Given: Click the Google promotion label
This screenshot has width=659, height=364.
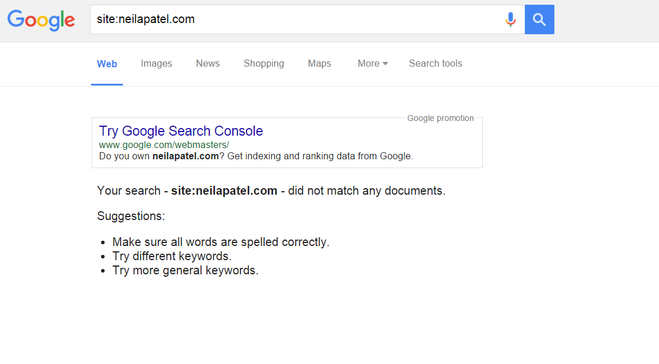Looking at the screenshot, I should click(440, 118).
